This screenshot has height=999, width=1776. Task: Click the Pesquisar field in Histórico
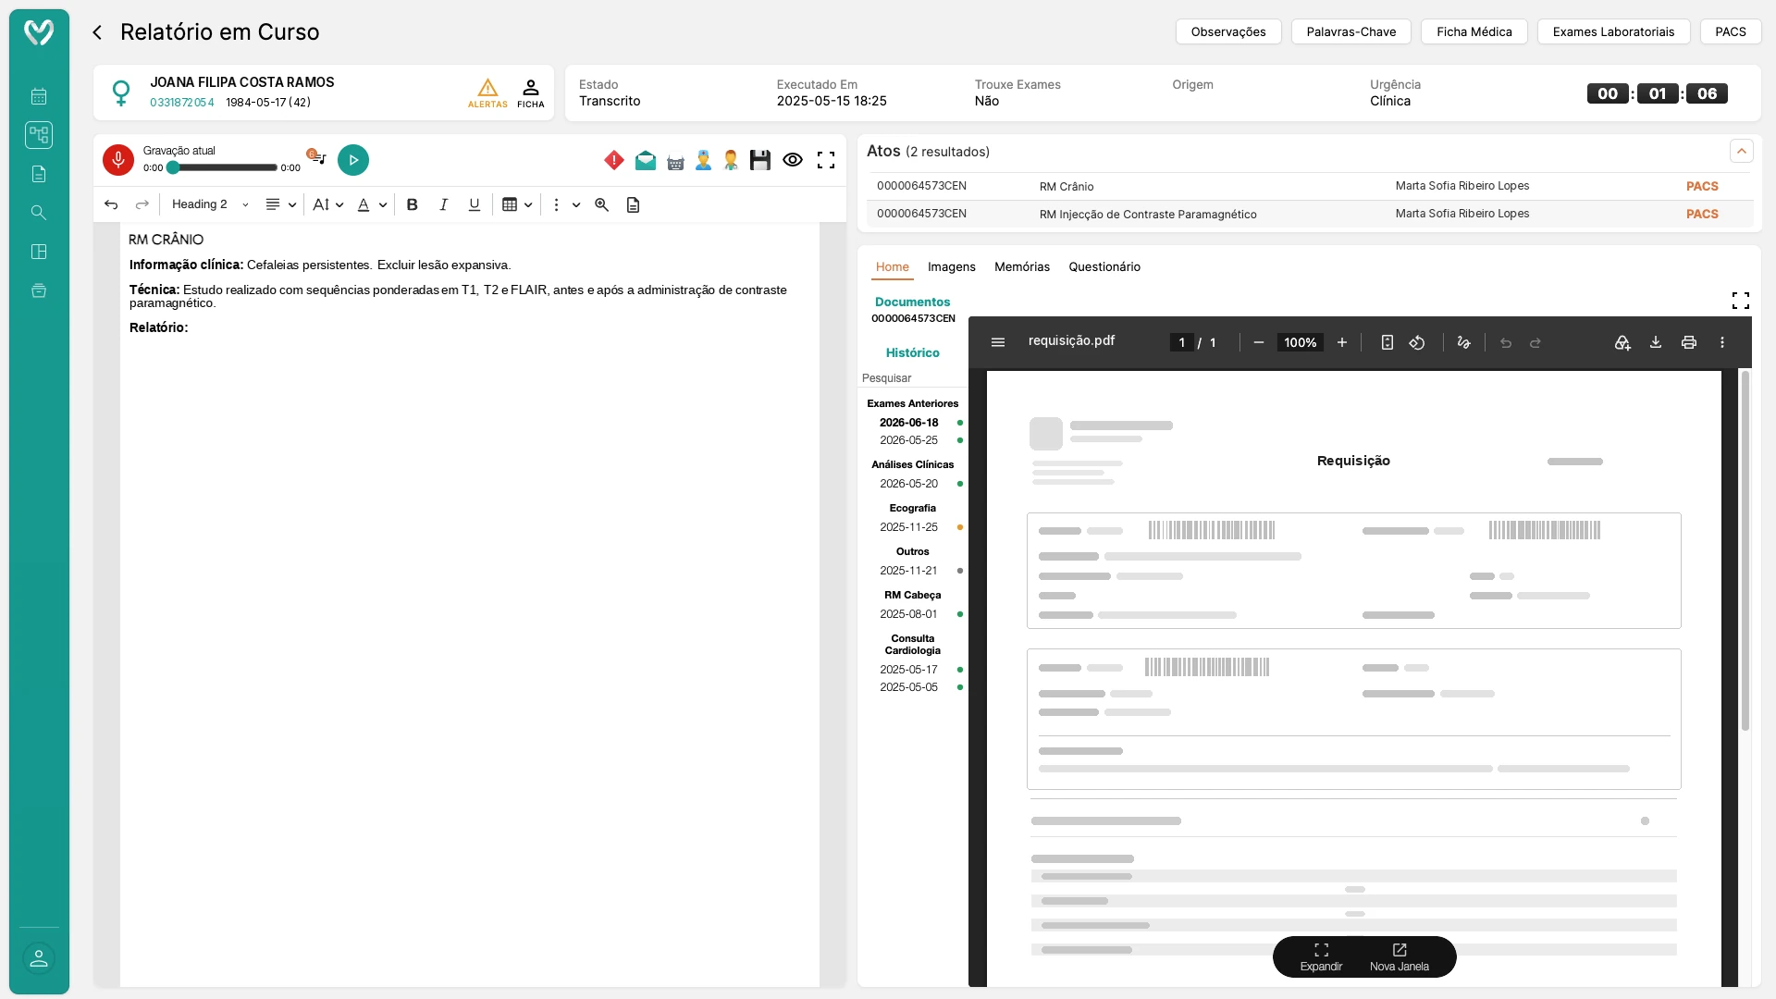tap(912, 378)
